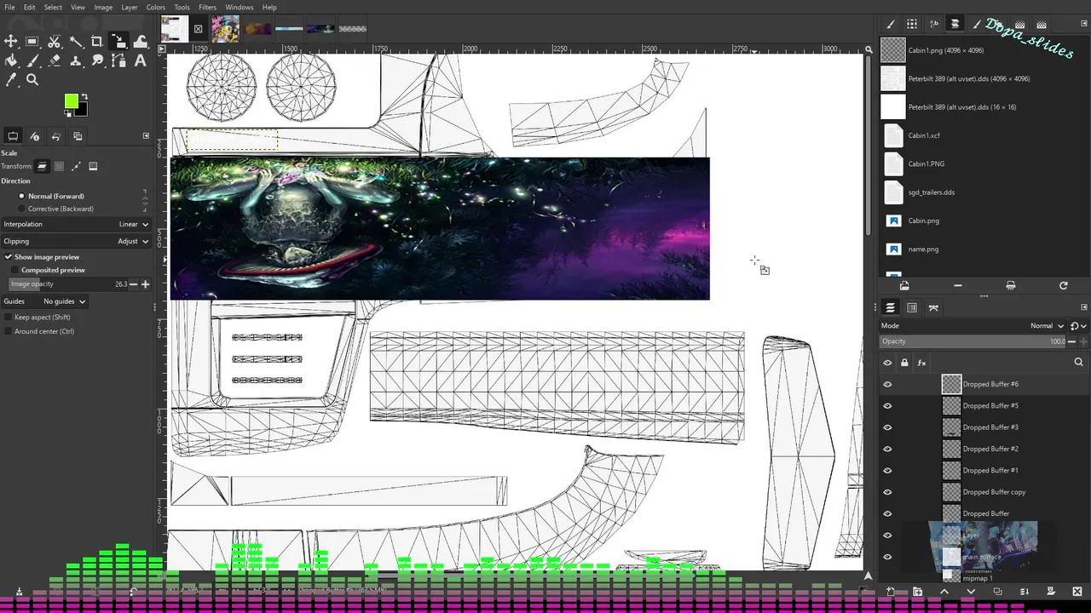Enable Composited preview checkbox
This screenshot has height=613, width=1091.
15,270
